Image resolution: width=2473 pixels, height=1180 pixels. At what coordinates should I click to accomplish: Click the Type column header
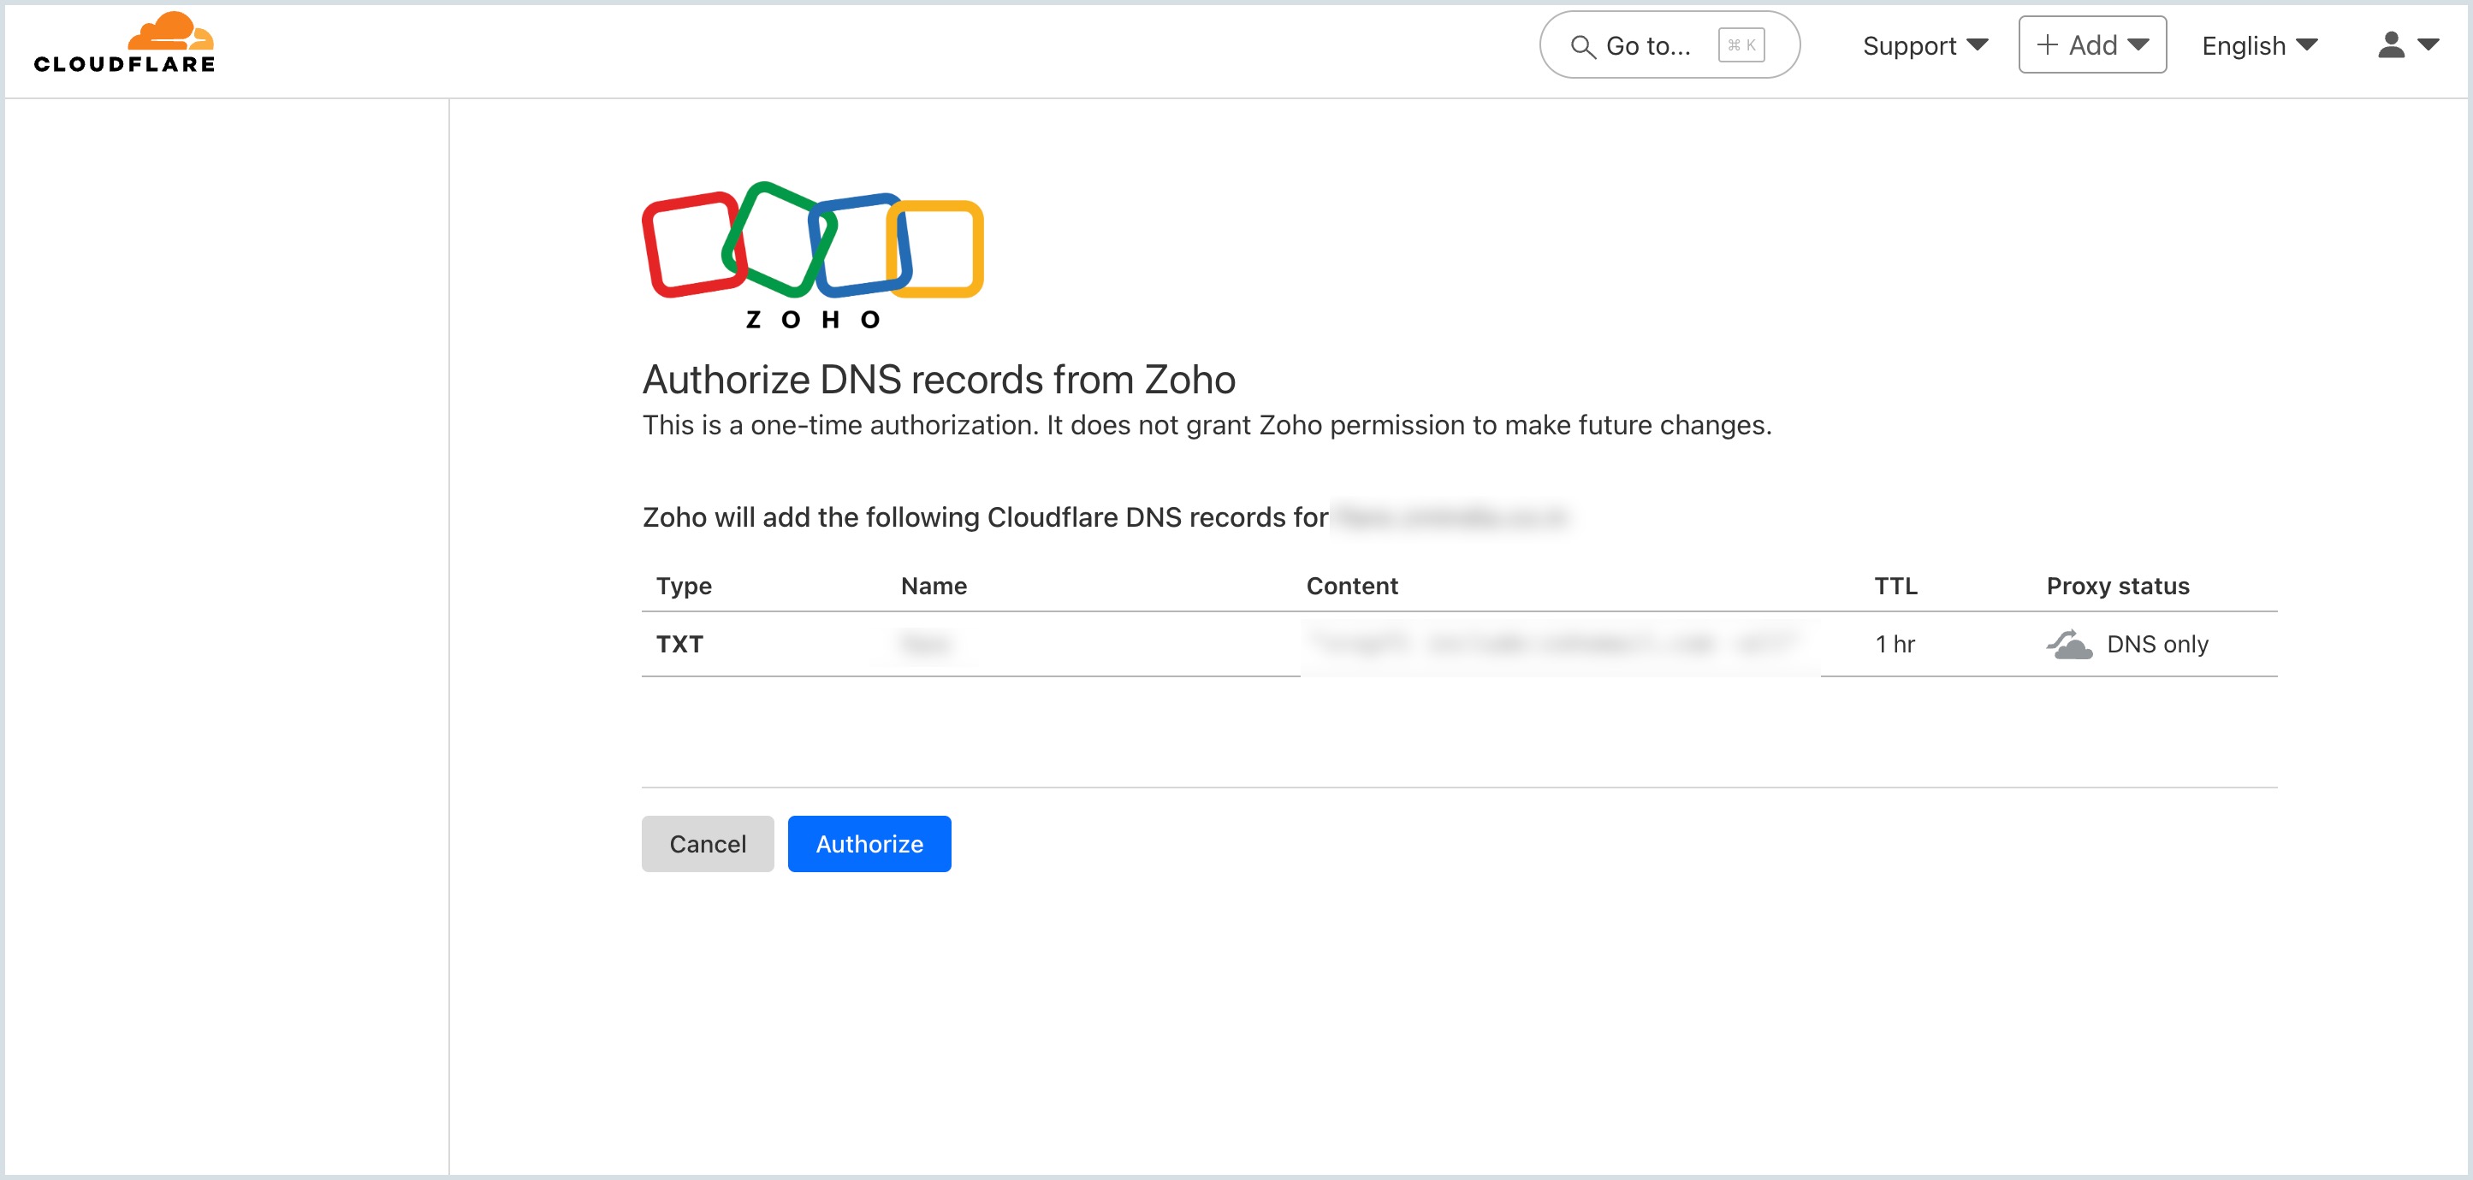[684, 587]
